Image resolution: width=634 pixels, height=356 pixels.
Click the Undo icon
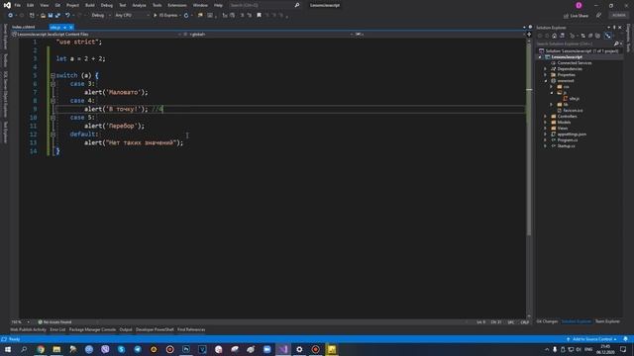click(67, 16)
